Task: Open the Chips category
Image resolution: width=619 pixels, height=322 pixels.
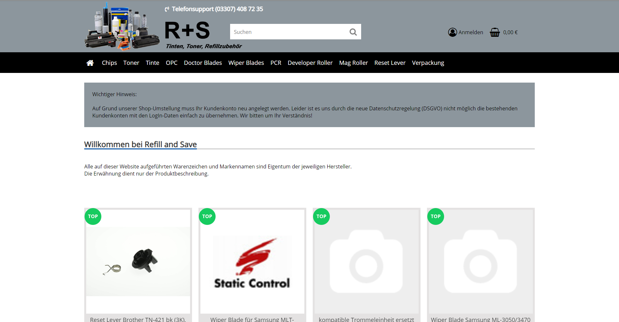Action: [x=109, y=63]
